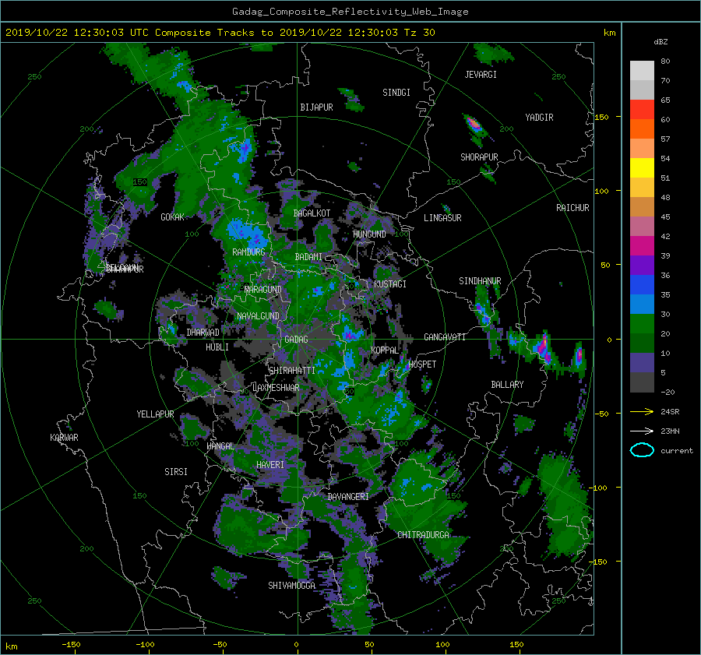This screenshot has height=655, width=701.
Task: Click the NAVALGUND city label
Action: (258, 316)
